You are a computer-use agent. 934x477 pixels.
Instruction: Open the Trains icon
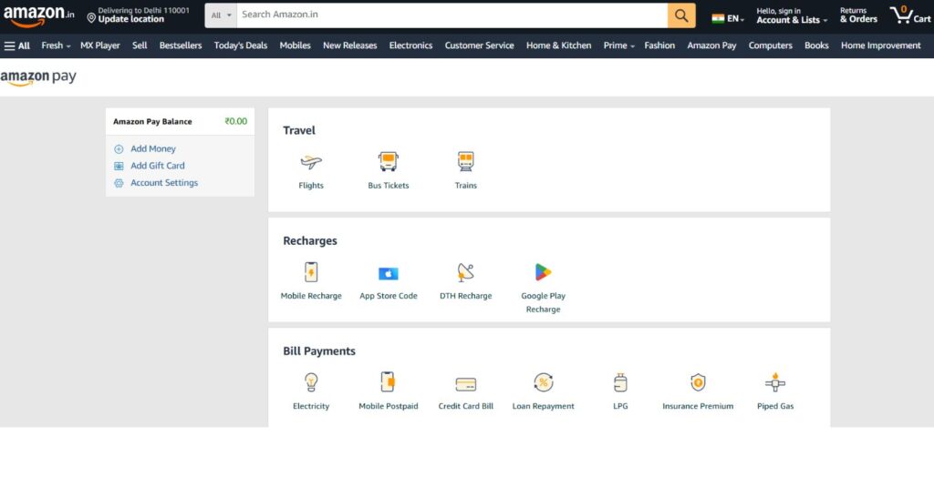[466, 161]
